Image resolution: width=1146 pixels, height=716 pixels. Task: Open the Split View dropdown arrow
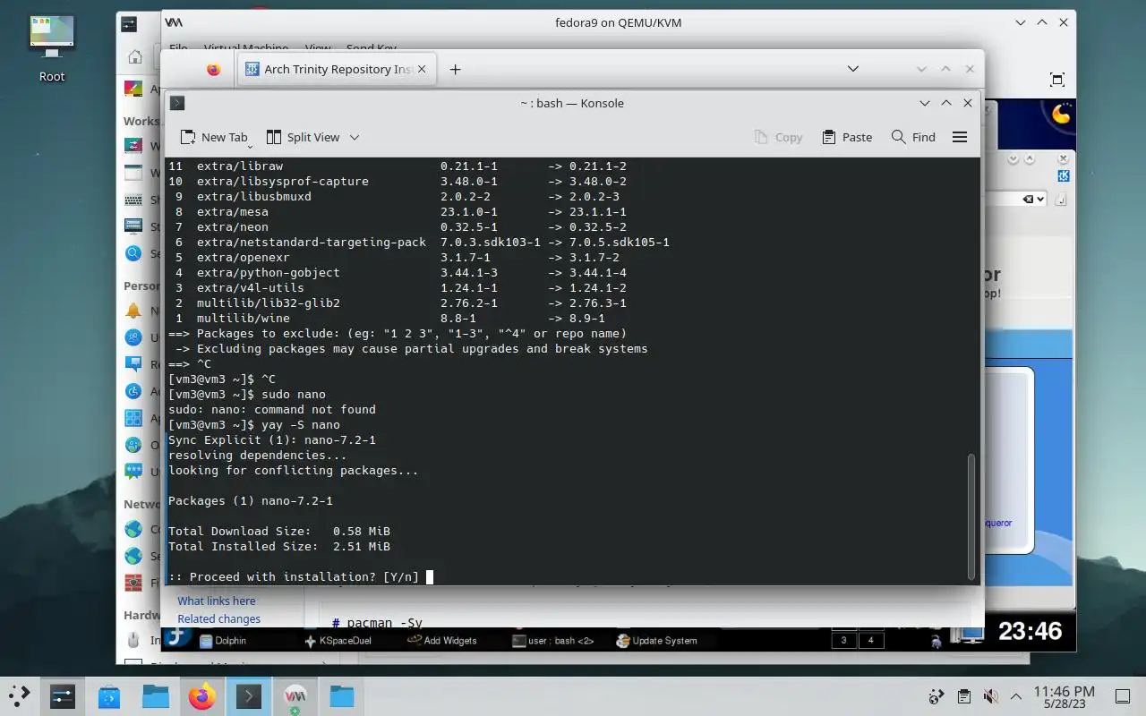[355, 137]
